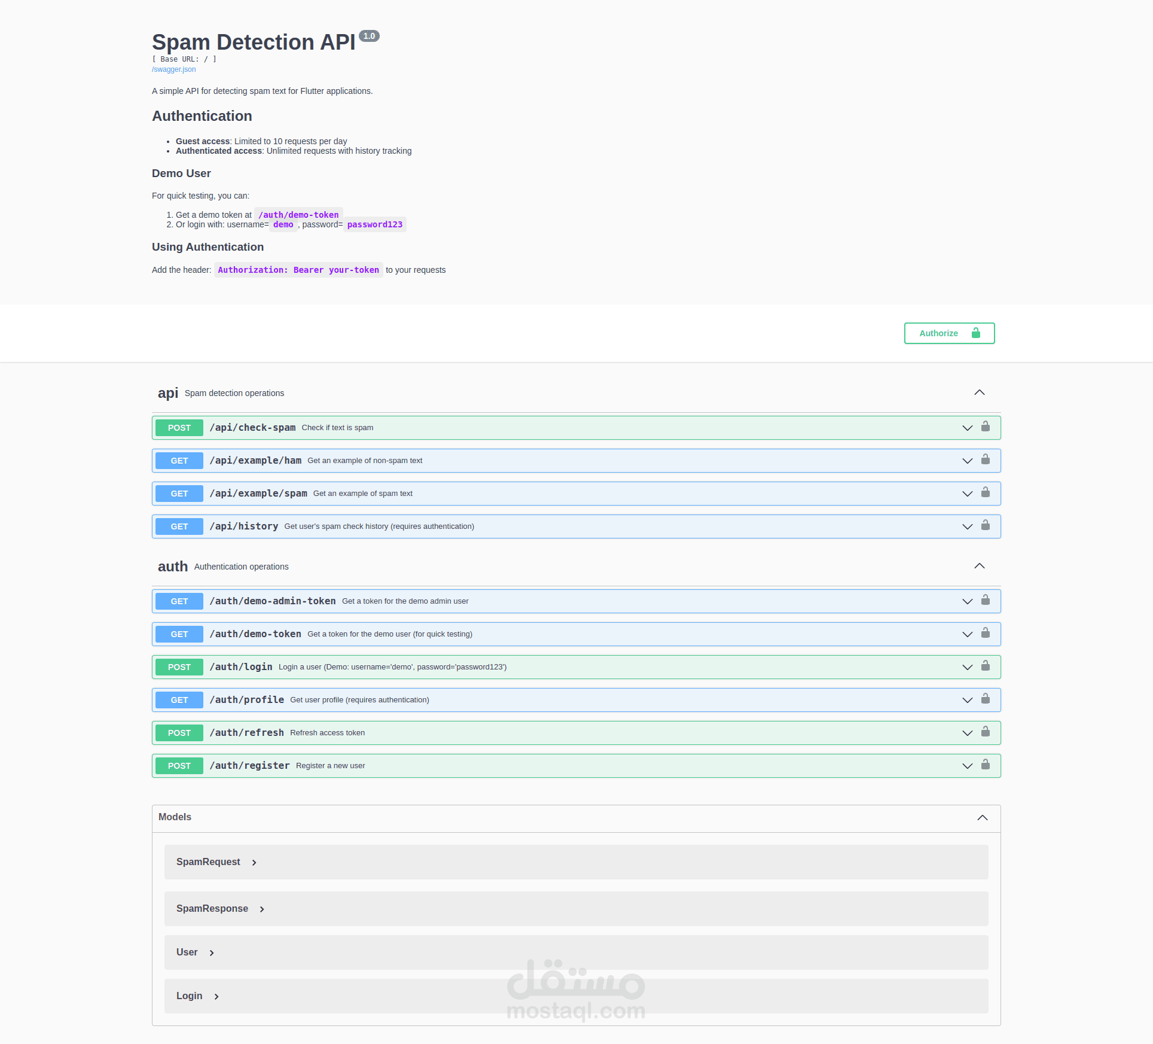Click lock icon on /auth/demo-admin-token row
This screenshot has width=1153, height=1044.
click(x=986, y=600)
